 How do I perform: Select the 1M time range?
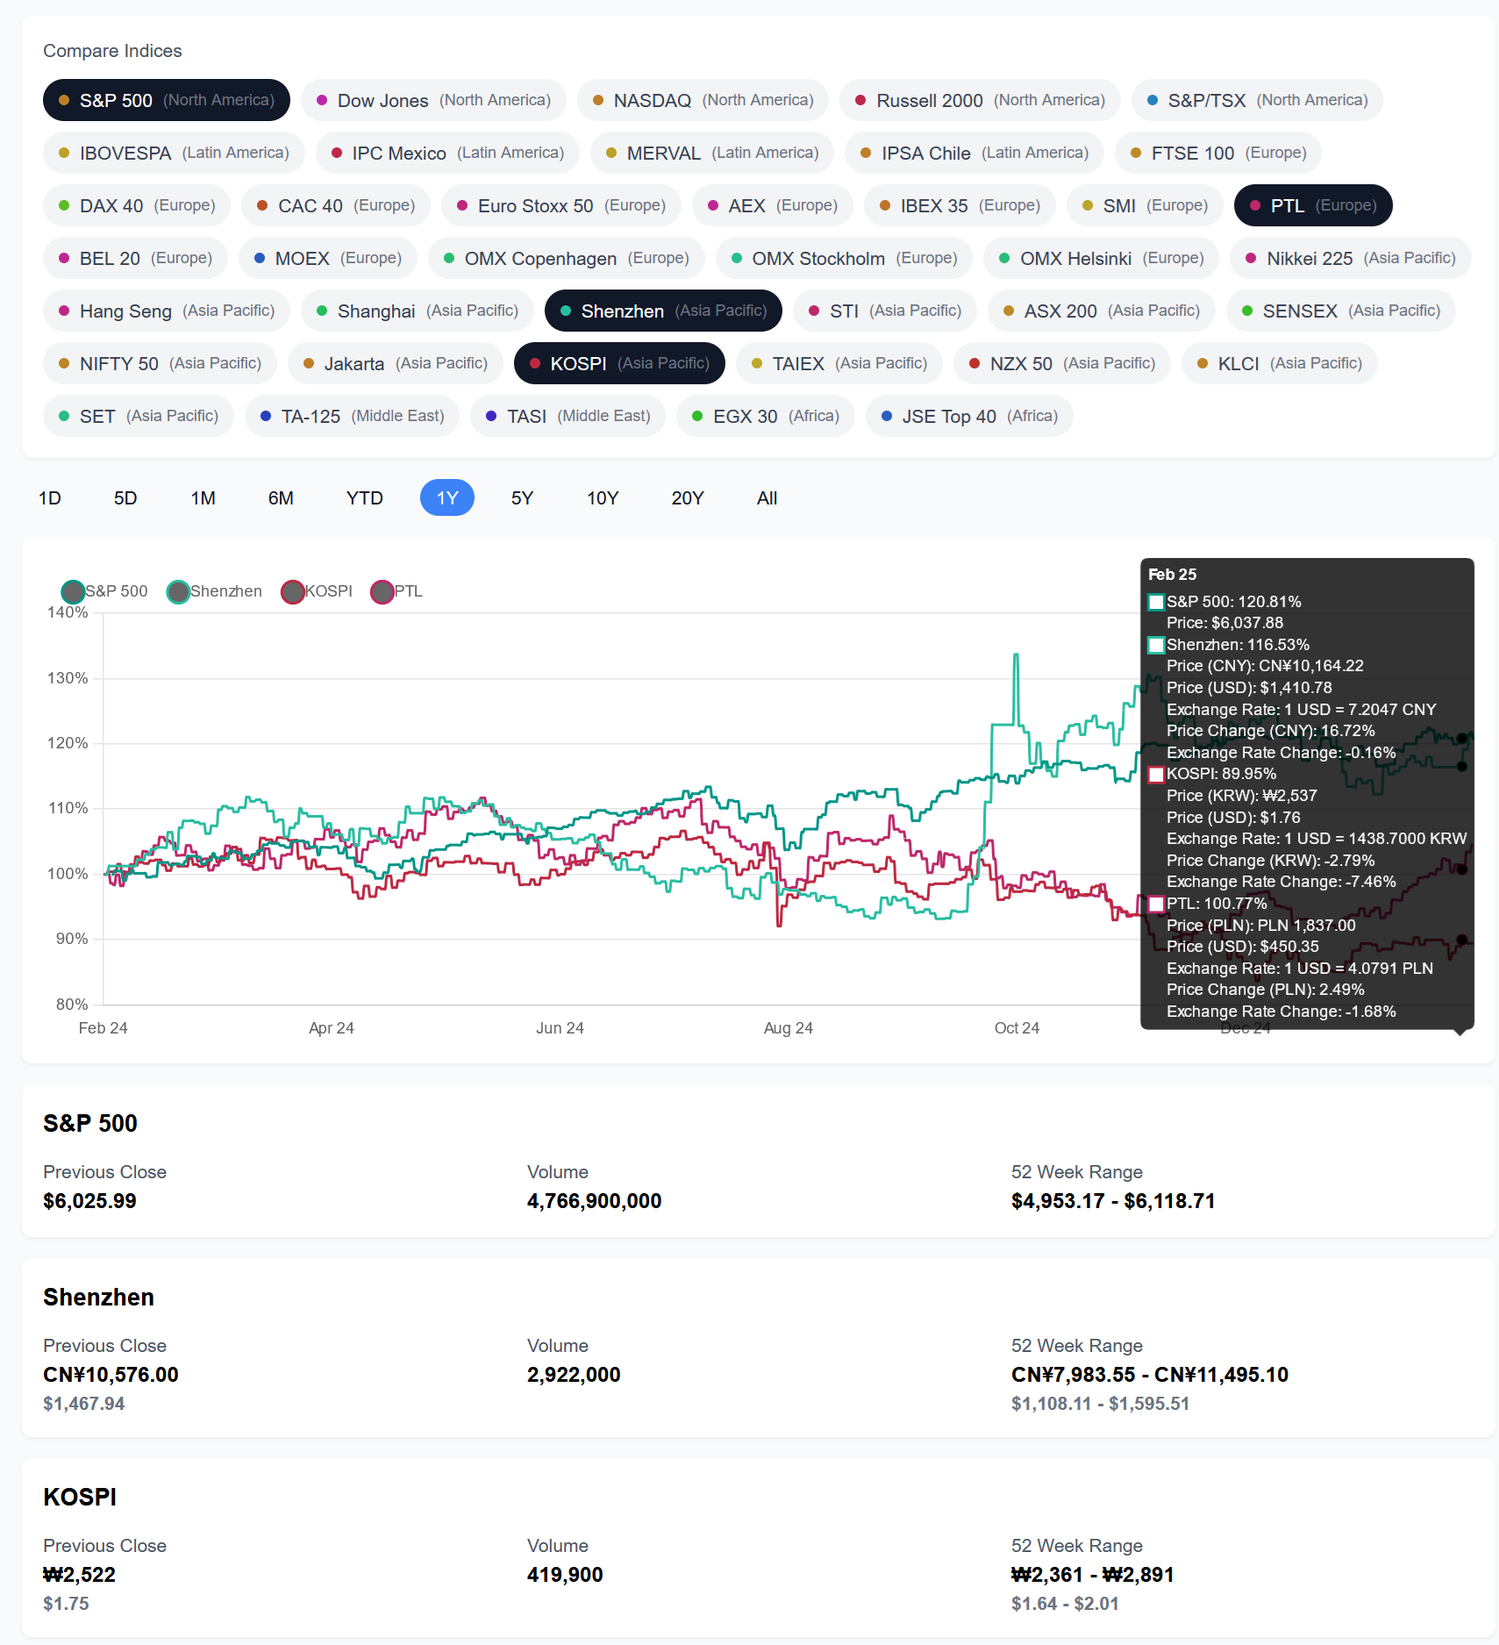click(203, 497)
